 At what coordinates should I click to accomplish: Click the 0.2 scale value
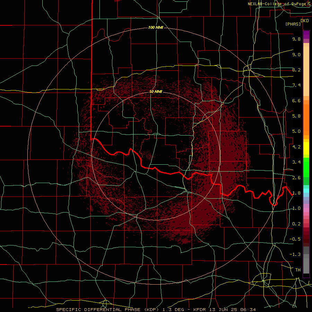pyautogui.click(x=296, y=224)
